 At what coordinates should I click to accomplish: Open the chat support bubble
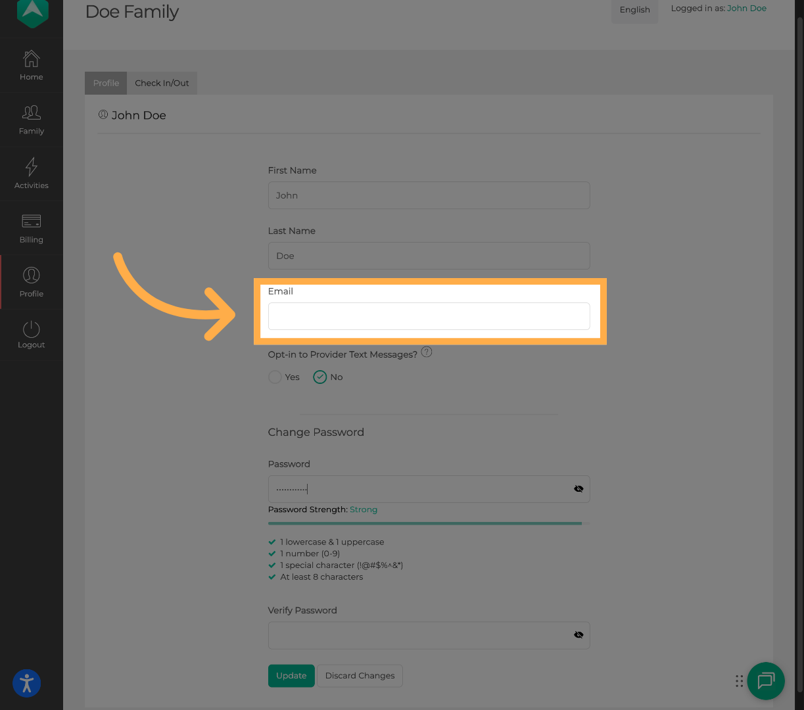click(x=765, y=681)
